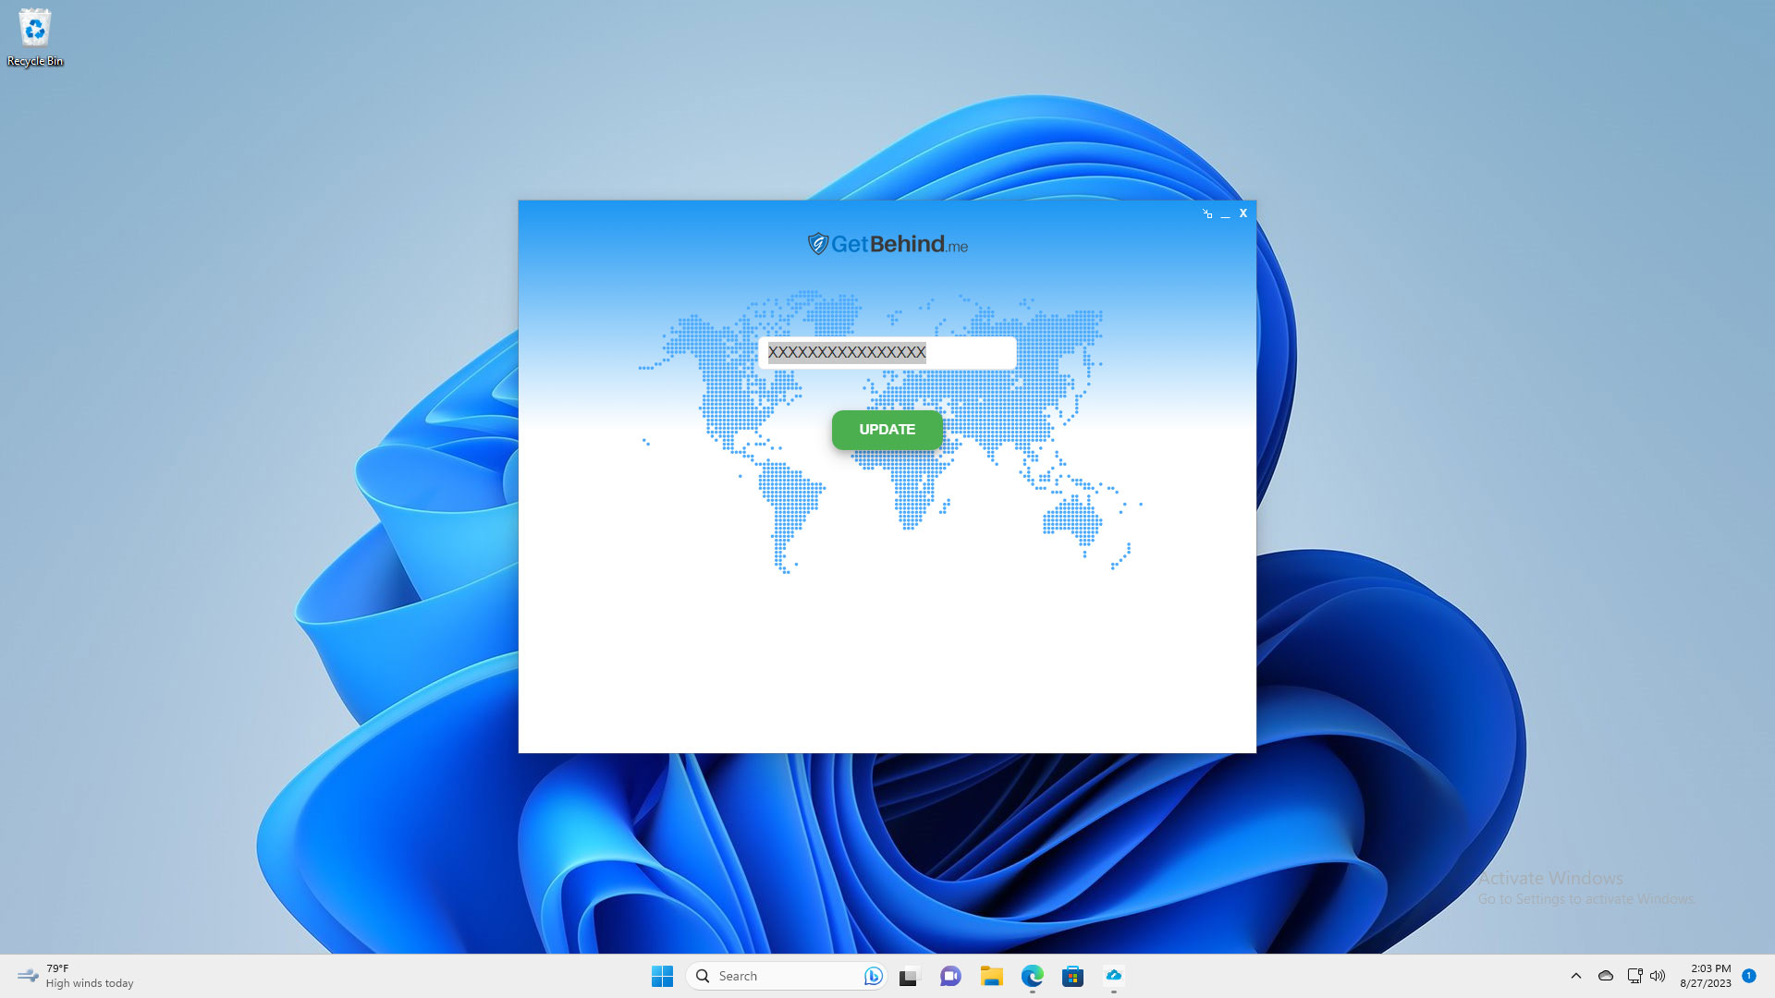Launch Microsoft Edge from taskbar
1775x998 pixels.
(1032, 976)
